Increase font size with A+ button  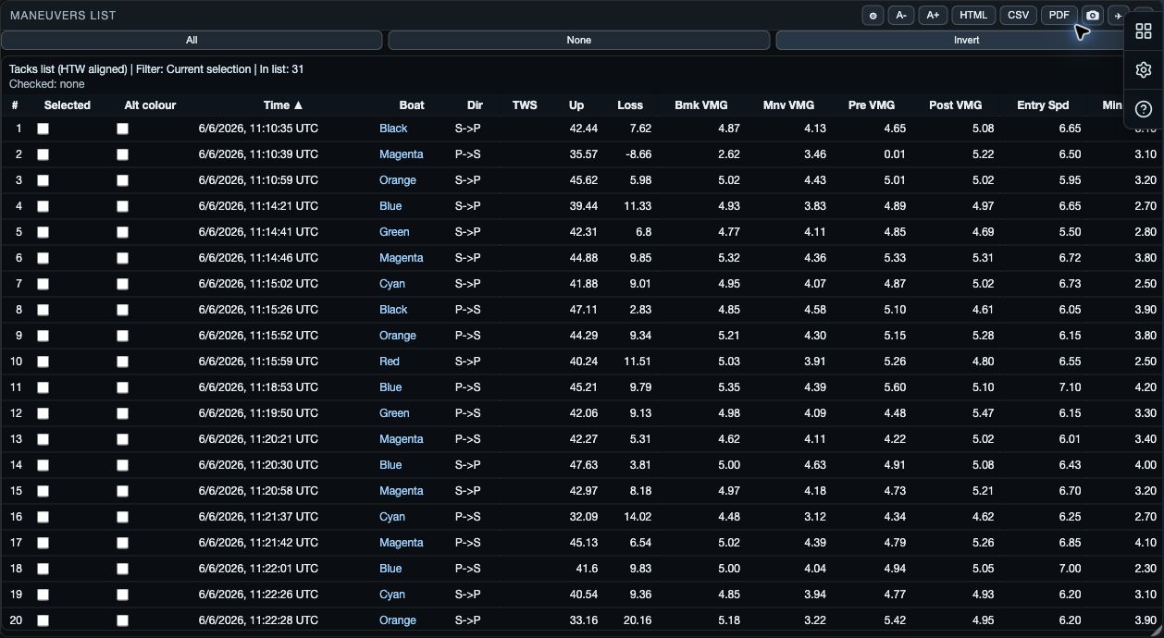point(933,16)
